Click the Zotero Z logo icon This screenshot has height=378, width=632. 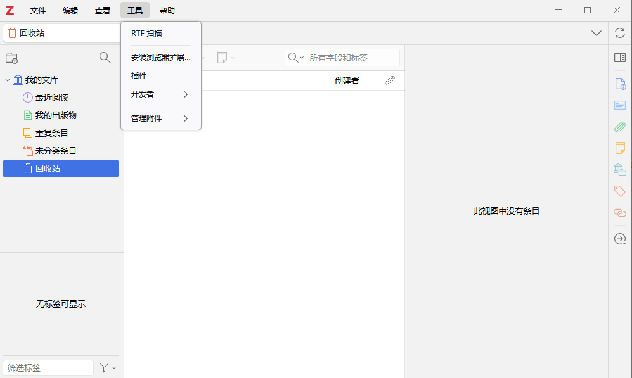[x=10, y=10]
